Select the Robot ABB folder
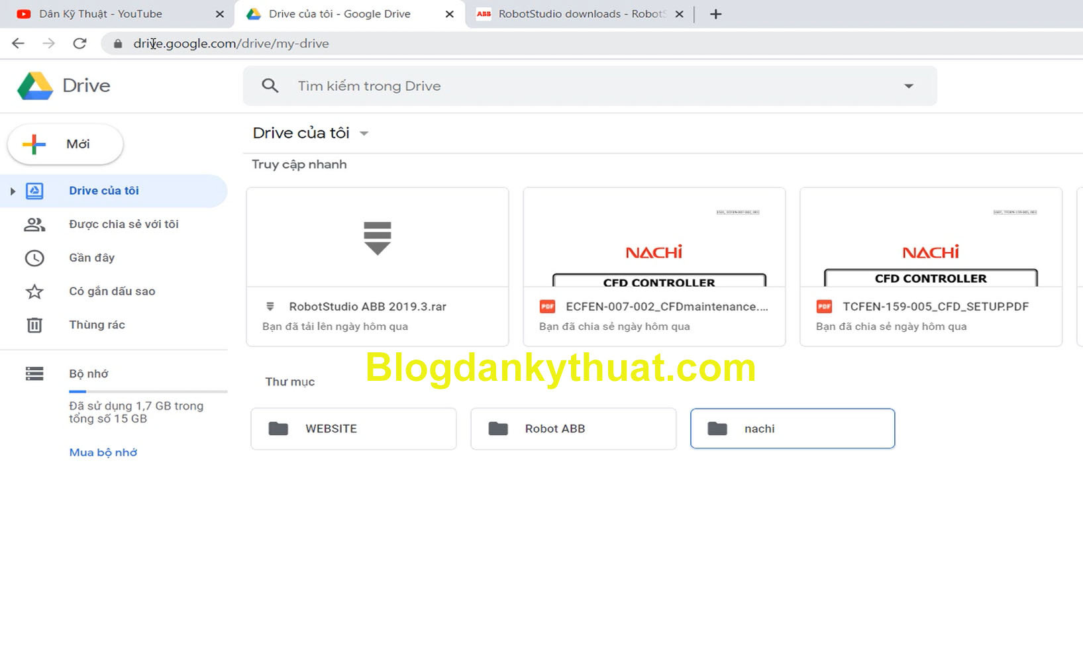The width and height of the screenshot is (1083, 653). (x=574, y=428)
